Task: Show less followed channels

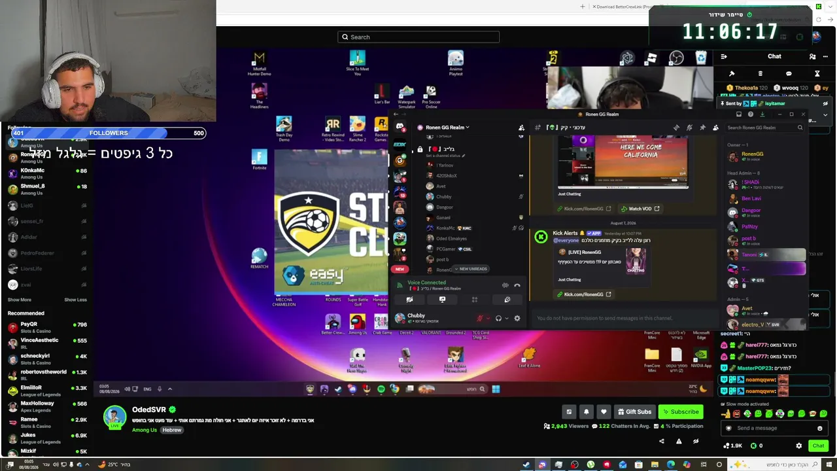Action: 75,300
